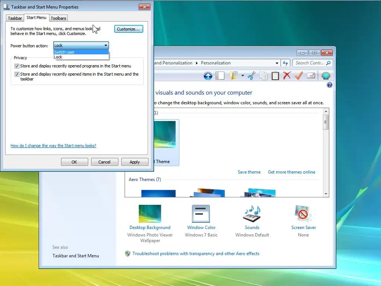Click the Copy pages icon
The image size is (381, 286).
tap(263, 76)
